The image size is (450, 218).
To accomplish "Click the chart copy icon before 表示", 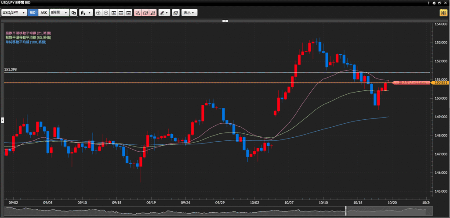I will pyautogui.click(x=175, y=13).
